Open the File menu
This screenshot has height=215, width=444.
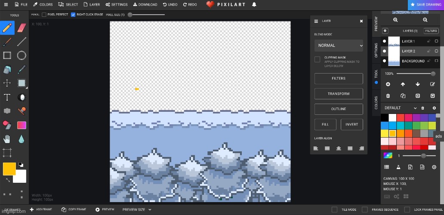click(21, 5)
